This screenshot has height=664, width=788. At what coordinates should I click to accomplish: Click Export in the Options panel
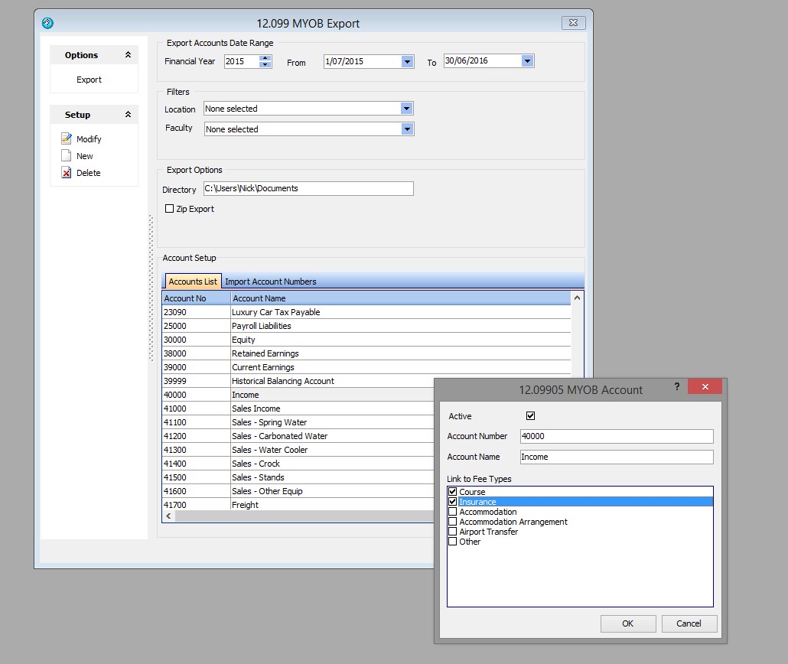click(89, 80)
